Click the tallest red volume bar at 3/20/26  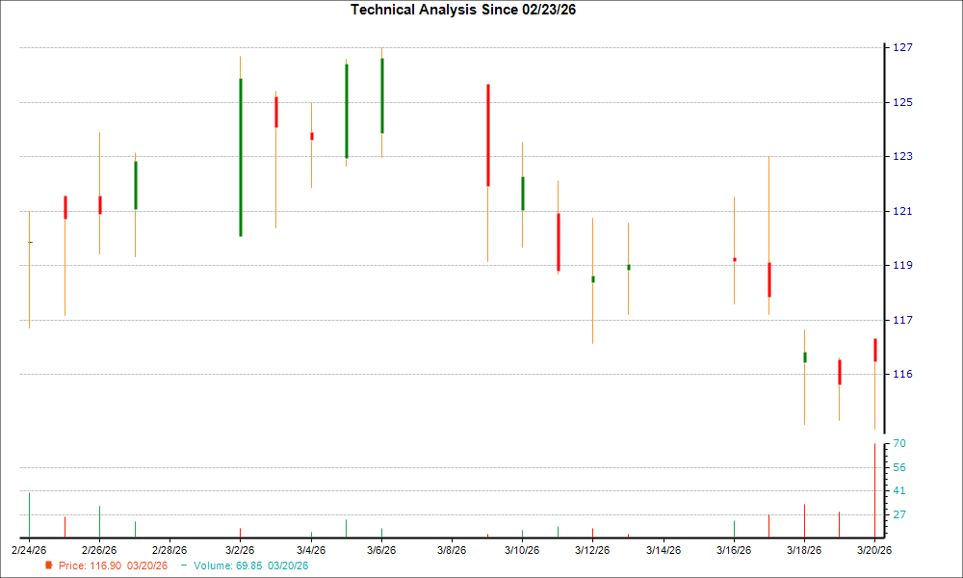pos(874,489)
